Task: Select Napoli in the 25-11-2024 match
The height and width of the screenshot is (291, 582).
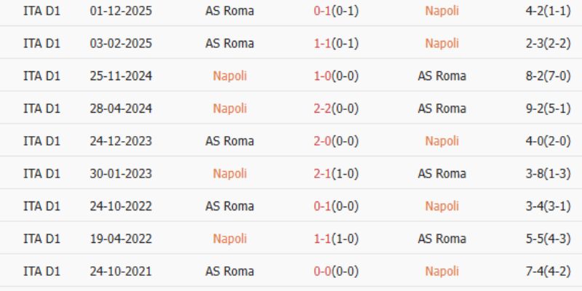Action: tap(230, 76)
